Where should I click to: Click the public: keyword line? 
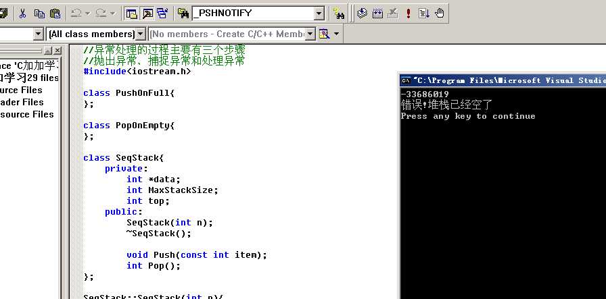coord(124,212)
